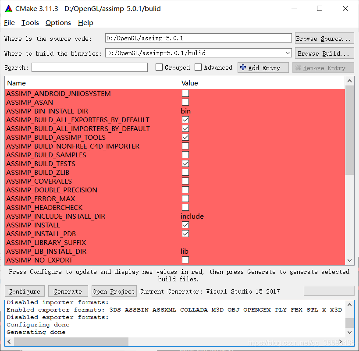Click the cache list vertical scrollbar thumb

[349, 130]
